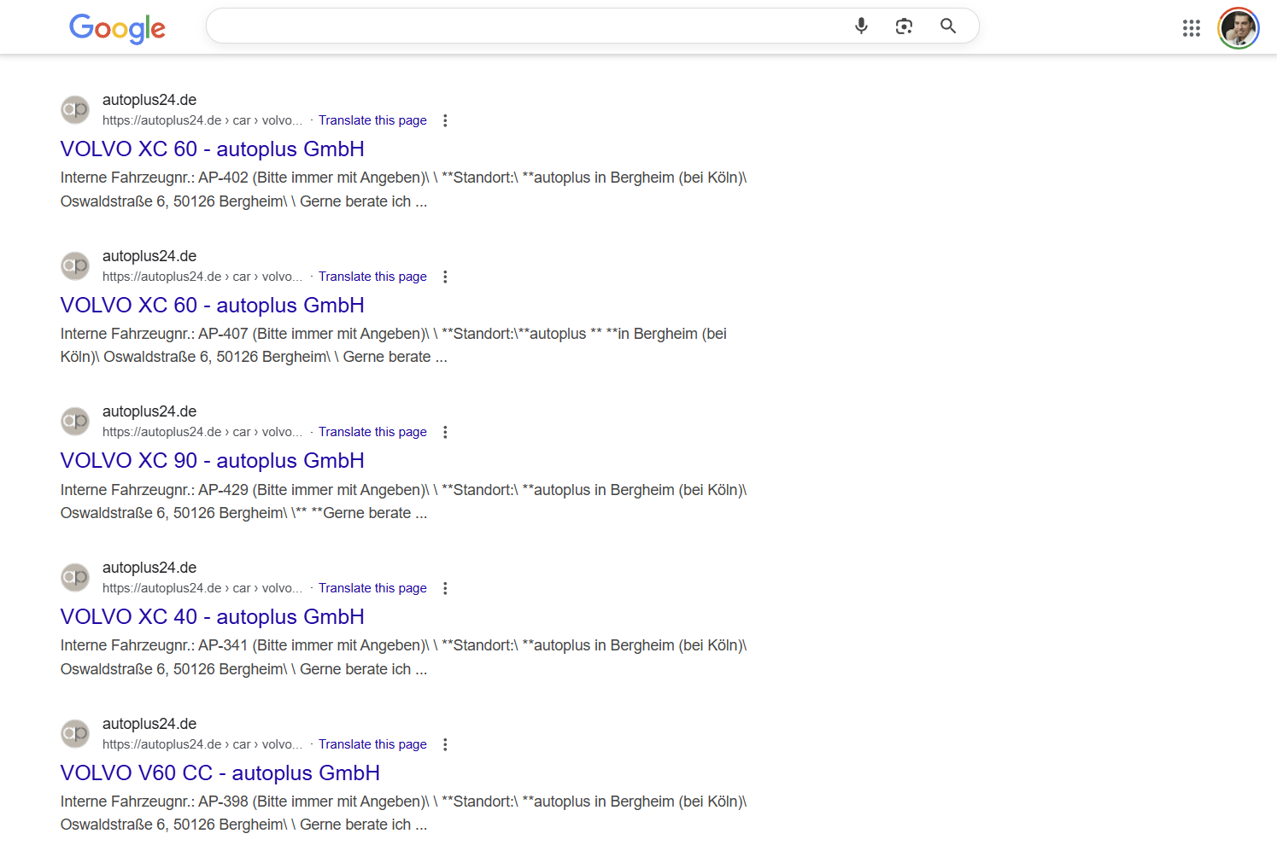Open the Google account profile picture
1277x857 pixels.
(1238, 28)
